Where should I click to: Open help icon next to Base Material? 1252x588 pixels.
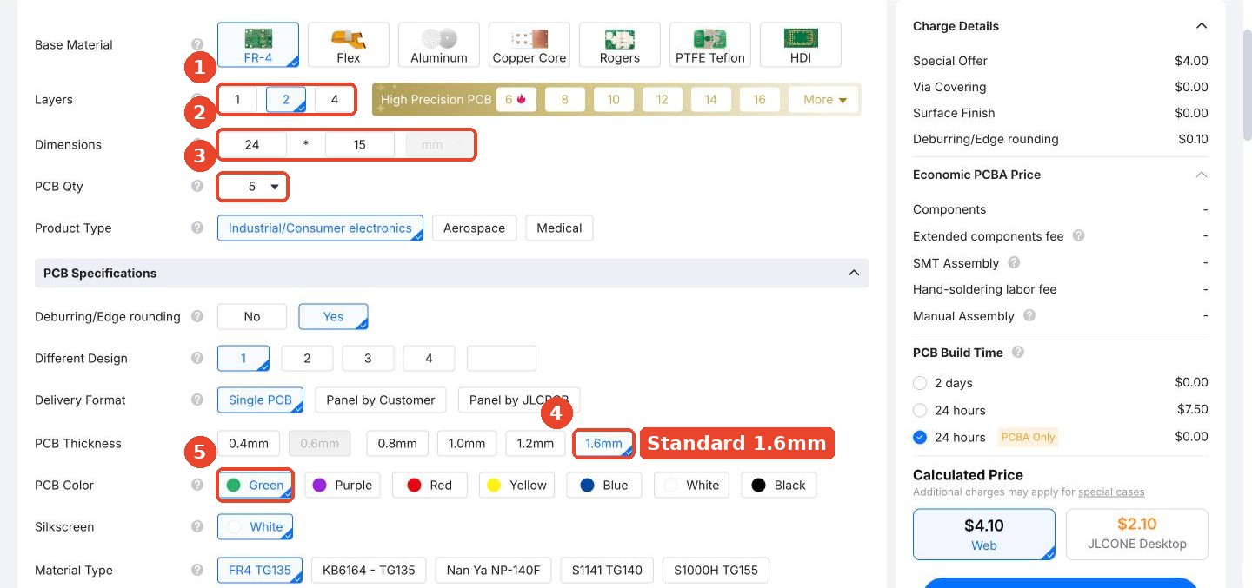[197, 45]
